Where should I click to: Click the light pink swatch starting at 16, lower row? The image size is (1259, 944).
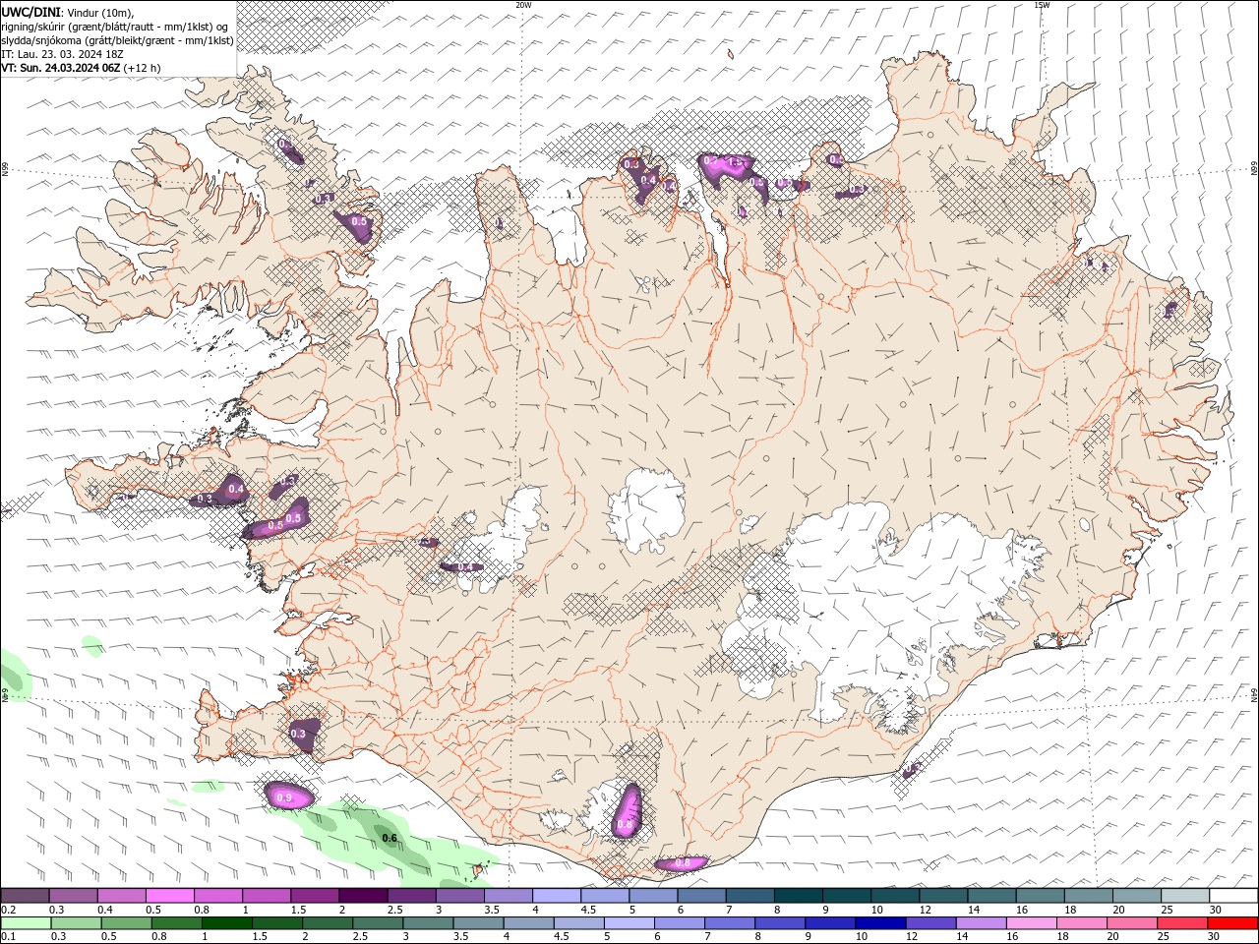pyautogui.click(x=1032, y=923)
